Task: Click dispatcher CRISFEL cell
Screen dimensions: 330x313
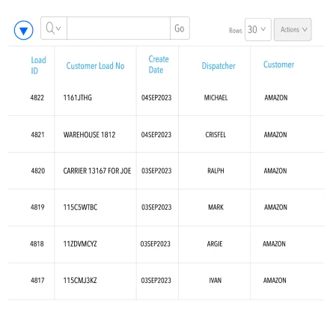Action: click(x=216, y=135)
